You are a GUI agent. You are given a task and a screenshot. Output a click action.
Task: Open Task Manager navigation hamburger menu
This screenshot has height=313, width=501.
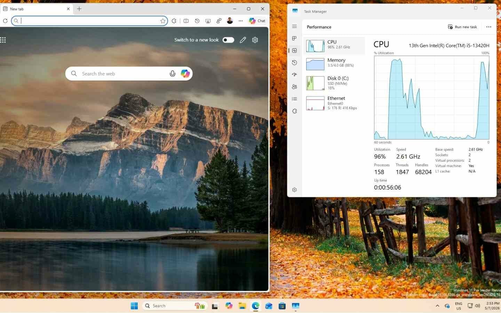(x=294, y=26)
